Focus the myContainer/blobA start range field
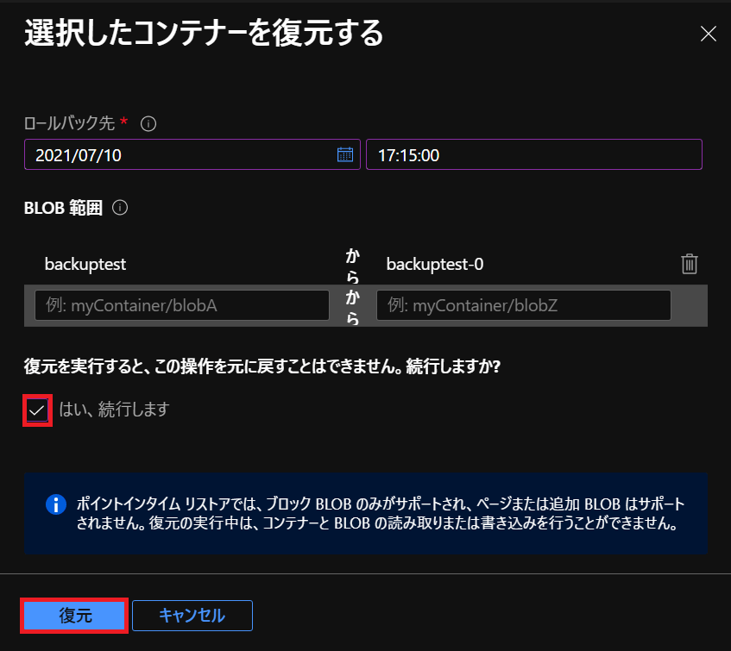 click(182, 305)
